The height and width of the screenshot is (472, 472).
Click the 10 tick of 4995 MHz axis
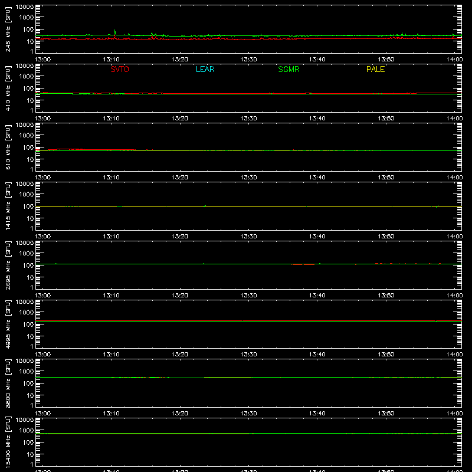30,336
